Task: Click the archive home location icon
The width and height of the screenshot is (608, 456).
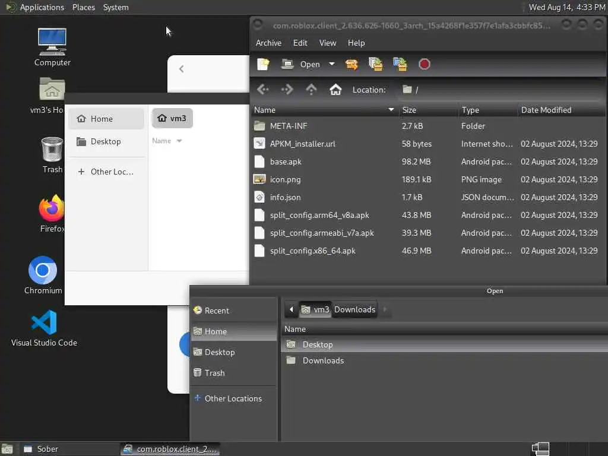Action: pos(335,90)
